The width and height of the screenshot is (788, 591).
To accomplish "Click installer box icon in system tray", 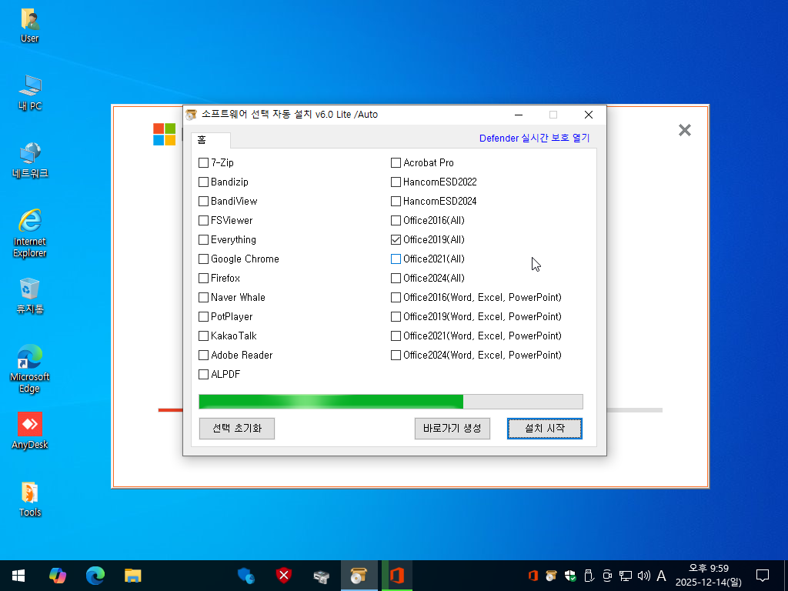I will pos(551,576).
